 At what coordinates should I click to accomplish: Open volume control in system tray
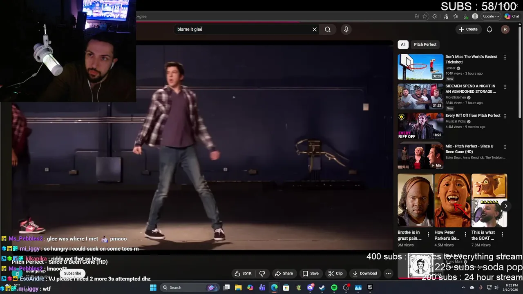coord(496,287)
